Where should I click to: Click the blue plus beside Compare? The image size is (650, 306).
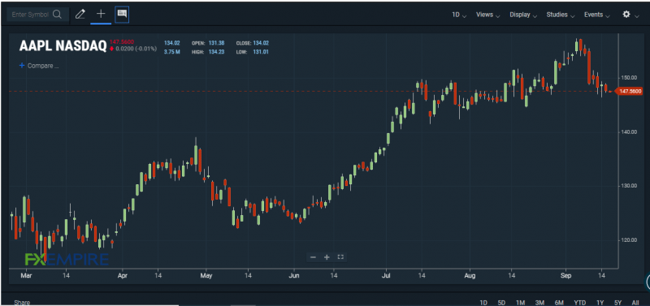click(22, 66)
